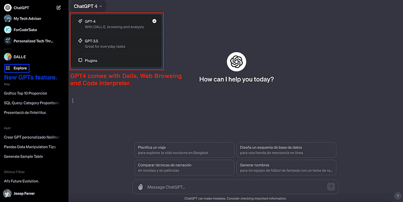Click the Explore GPTs grid icon

[8, 68]
